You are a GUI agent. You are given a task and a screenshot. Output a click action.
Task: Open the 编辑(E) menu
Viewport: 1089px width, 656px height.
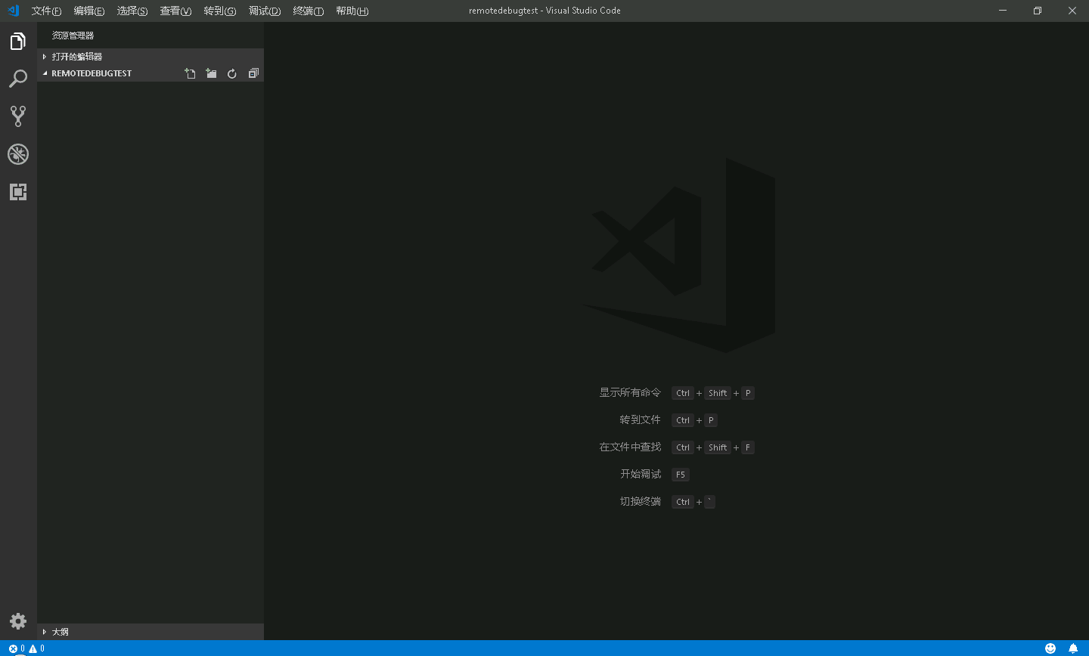coord(89,11)
